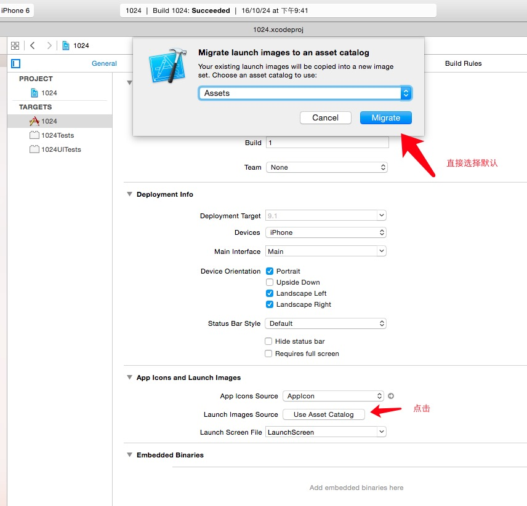Toggle the Landscape Right checkbox

click(x=270, y=304)
